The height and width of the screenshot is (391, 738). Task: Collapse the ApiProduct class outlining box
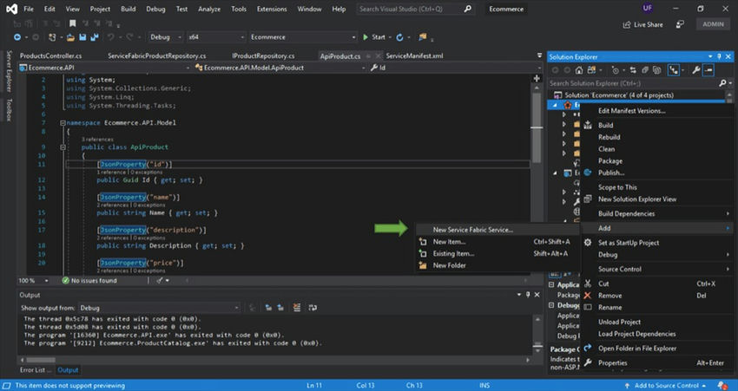click(63, 147)
